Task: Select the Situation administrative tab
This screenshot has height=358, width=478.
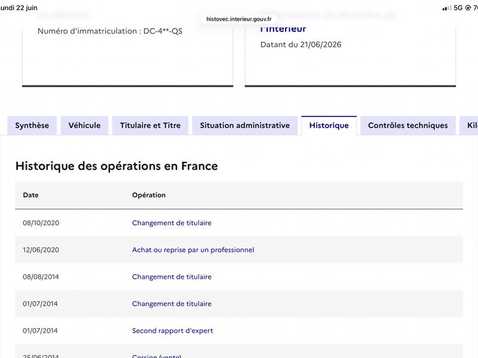Action: (245, 125)
